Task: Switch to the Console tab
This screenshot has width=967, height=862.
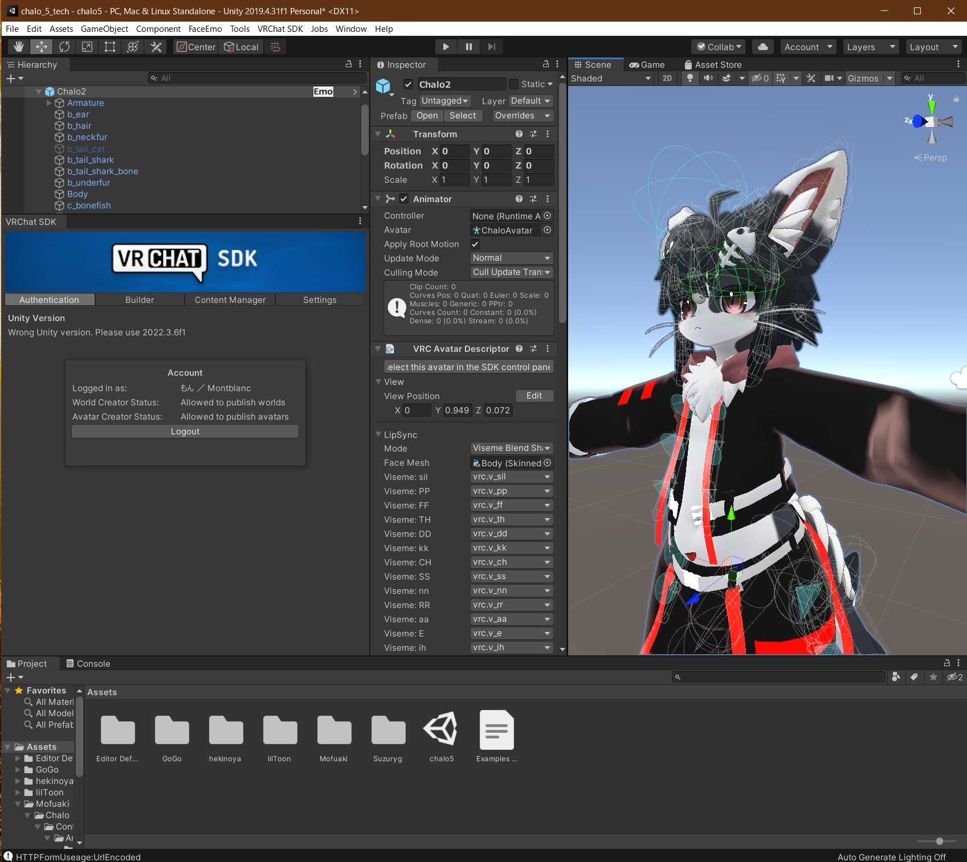Action: [x=88, y=664]
